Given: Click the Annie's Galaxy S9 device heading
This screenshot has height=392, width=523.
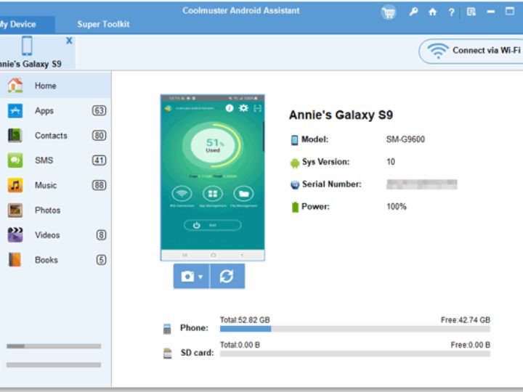Looking at the screenshot, I should coord(341,115).
